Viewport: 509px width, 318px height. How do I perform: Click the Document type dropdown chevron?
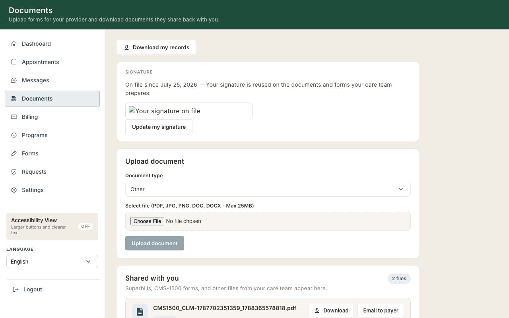coord(401,189)
